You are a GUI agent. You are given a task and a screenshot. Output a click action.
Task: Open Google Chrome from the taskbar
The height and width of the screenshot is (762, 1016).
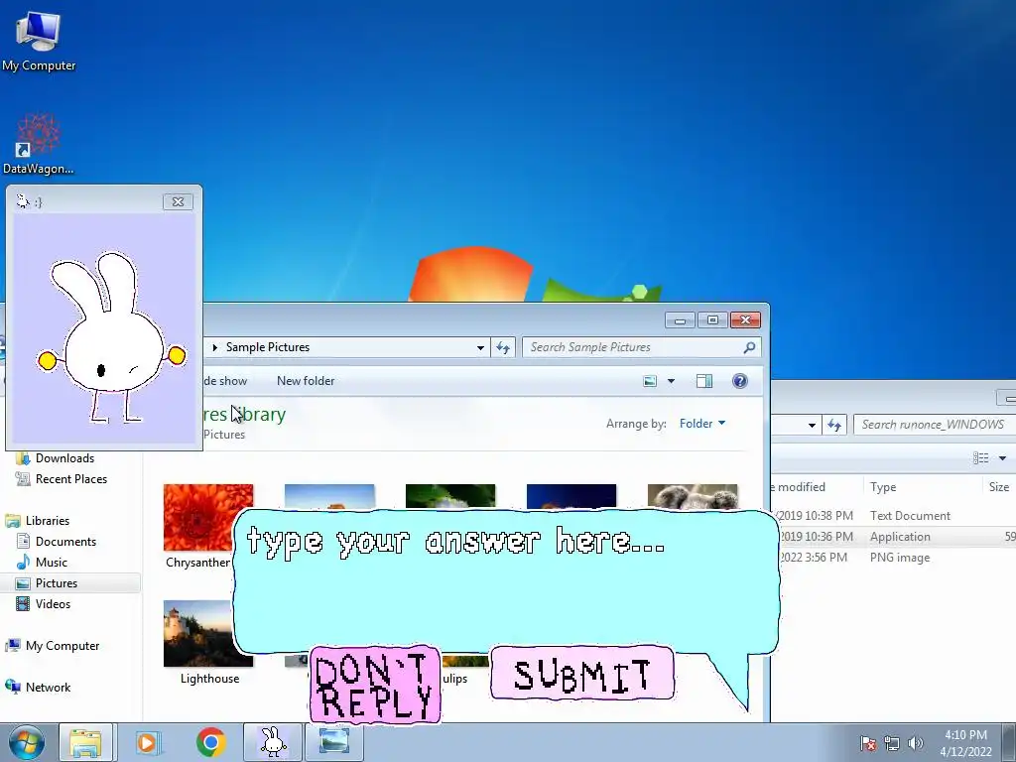pyautogui.click(x=210, y=742)
